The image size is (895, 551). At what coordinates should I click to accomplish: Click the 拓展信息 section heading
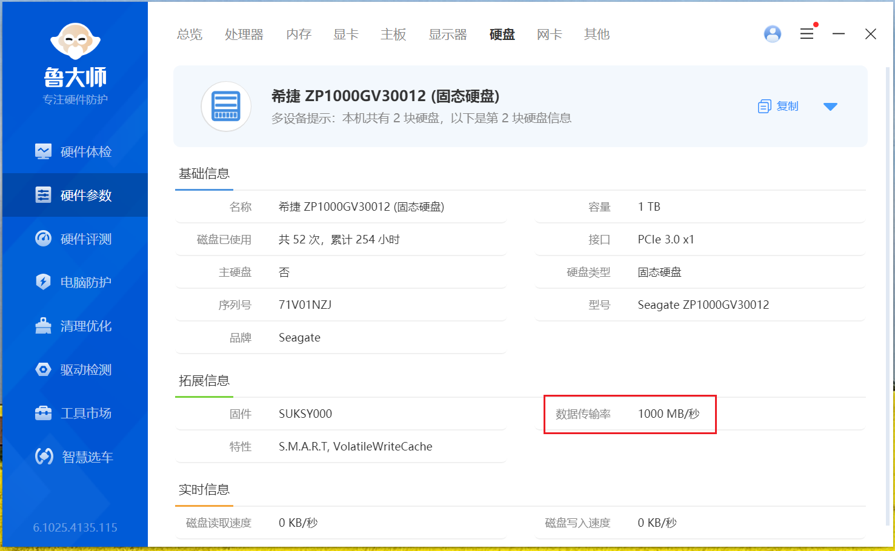tap(204, 381)
